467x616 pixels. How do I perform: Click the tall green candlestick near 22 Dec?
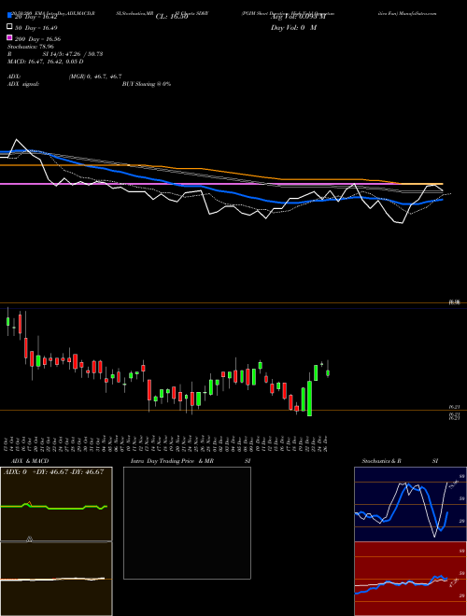(310, 398)
